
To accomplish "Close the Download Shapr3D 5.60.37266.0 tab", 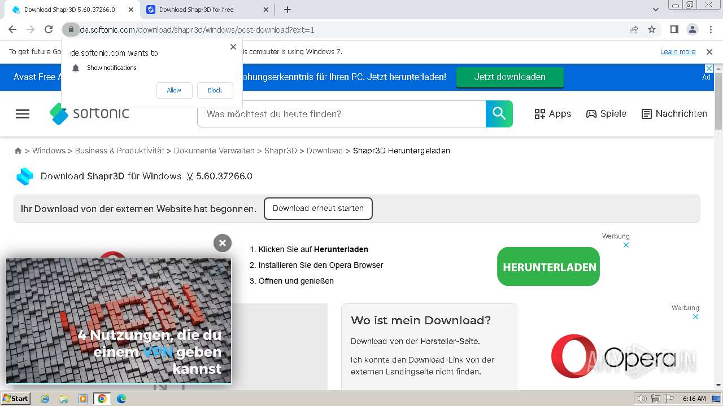I will pyautogui.click(x=132, y=10).
